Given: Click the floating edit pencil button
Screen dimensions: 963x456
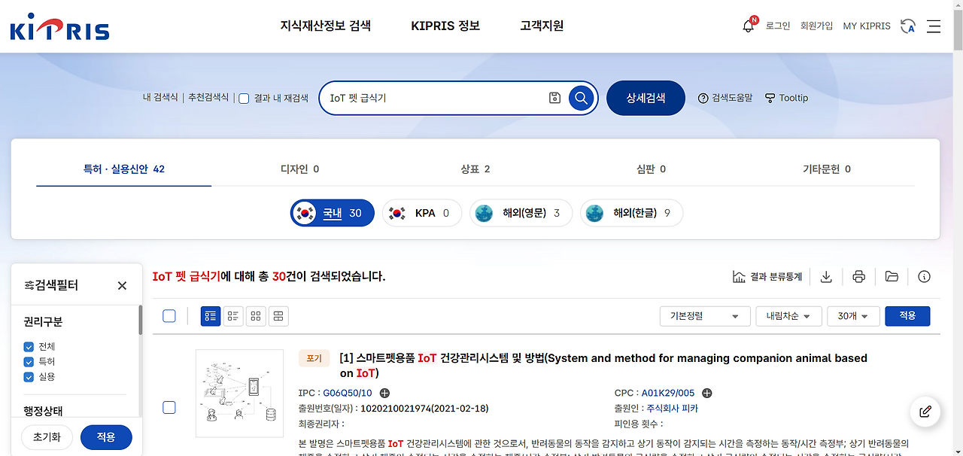Looking at the screenshot, I should click(925, 412).
